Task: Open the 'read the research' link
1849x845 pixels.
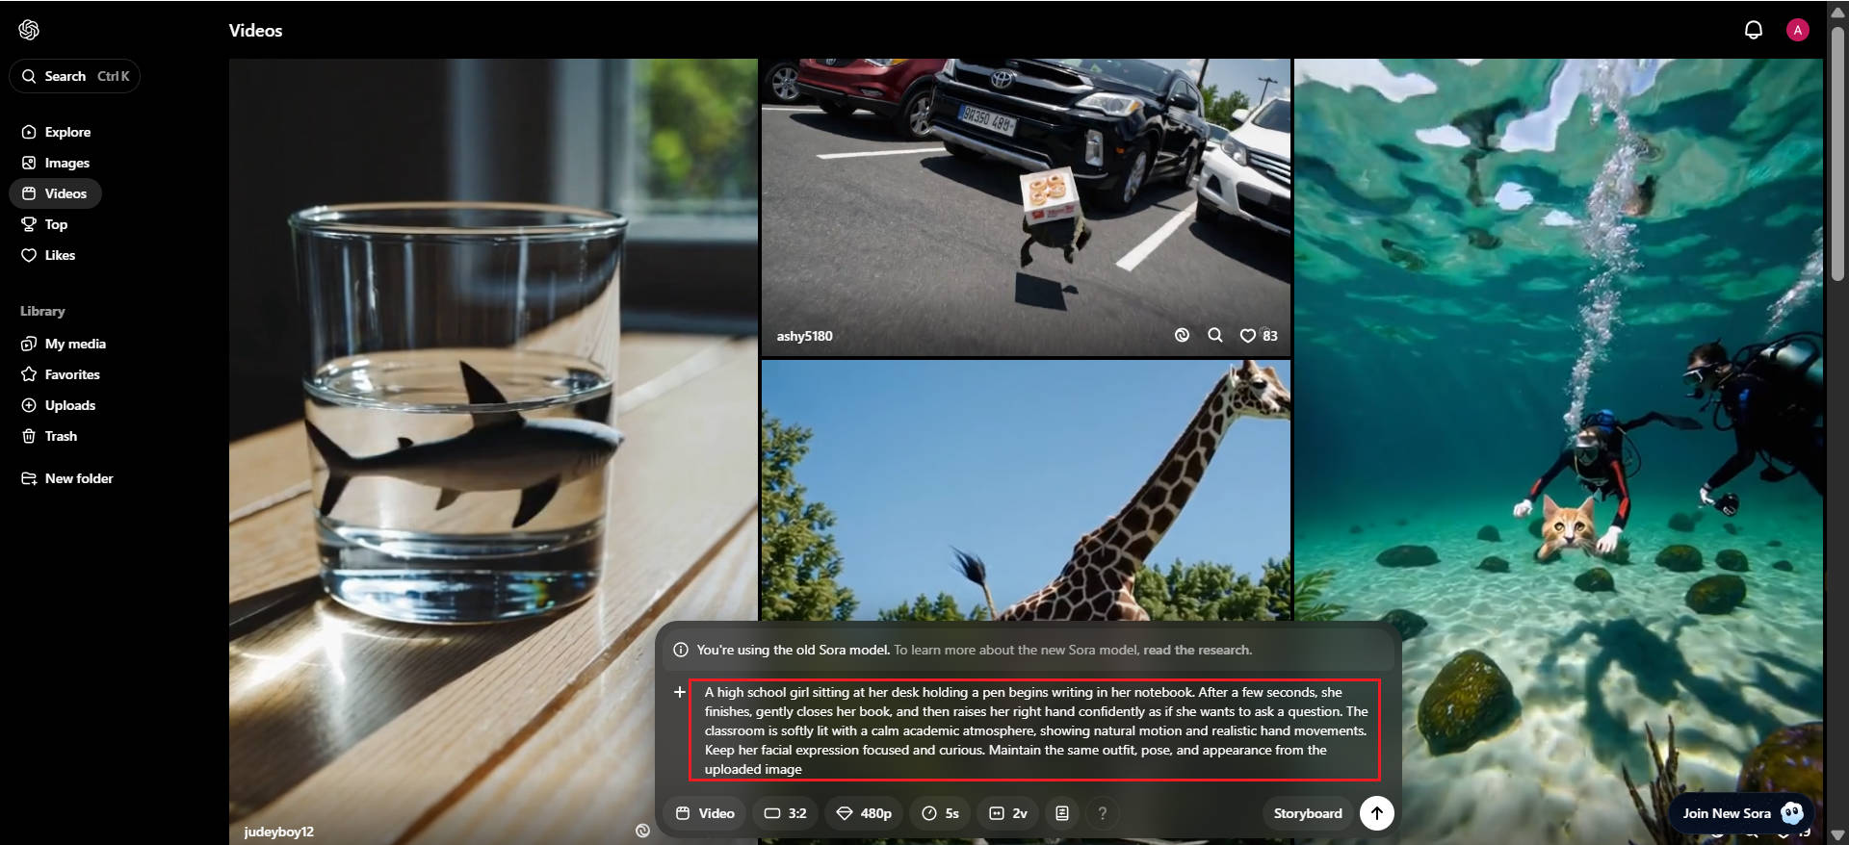Action: click(x=1197, y=650)
